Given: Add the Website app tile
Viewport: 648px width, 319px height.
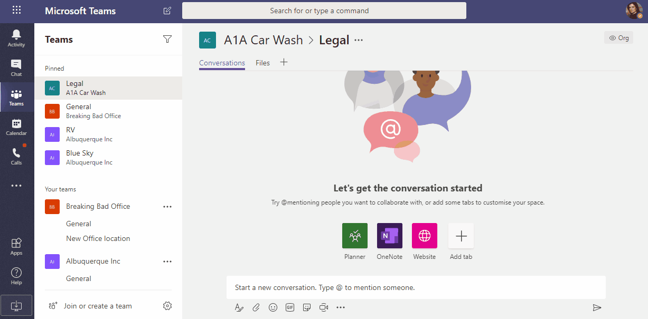Looking at the screenshot, I should pyautogui.click(x=425, y=236).
